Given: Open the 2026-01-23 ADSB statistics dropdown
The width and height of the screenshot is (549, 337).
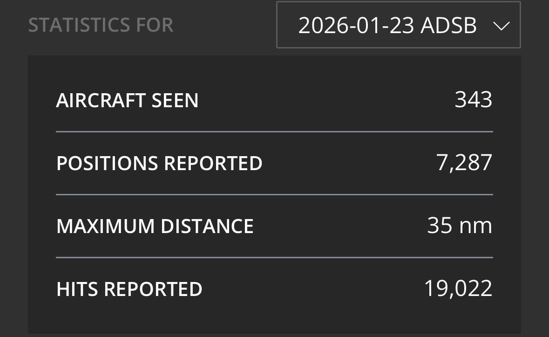Looking at the screenshot, I should [398, 25].
